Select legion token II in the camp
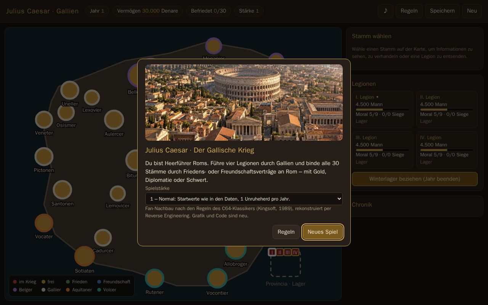The image size is (488, 305). click(x=280, y=252)
